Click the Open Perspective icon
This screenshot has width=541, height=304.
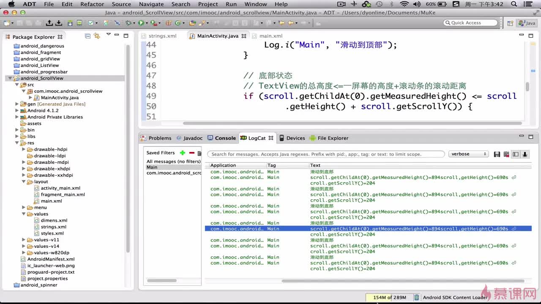click(x=510, y=23)
